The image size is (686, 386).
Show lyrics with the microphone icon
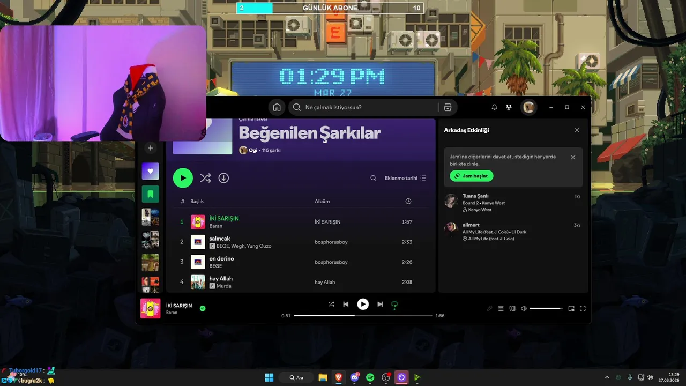point(489,308)
